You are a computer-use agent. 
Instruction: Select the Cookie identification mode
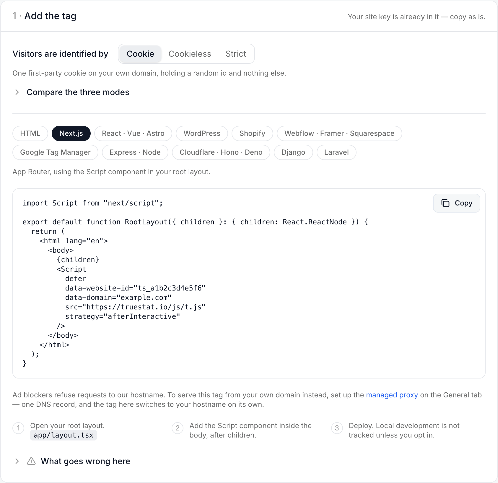click(x=140, y=54)
